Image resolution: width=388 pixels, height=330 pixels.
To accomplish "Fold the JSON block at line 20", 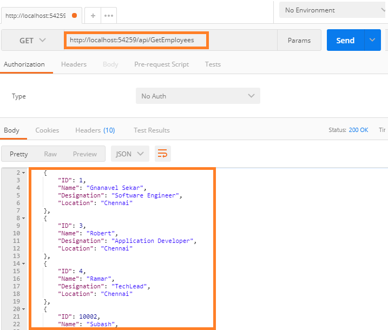I will coord(23,309).
